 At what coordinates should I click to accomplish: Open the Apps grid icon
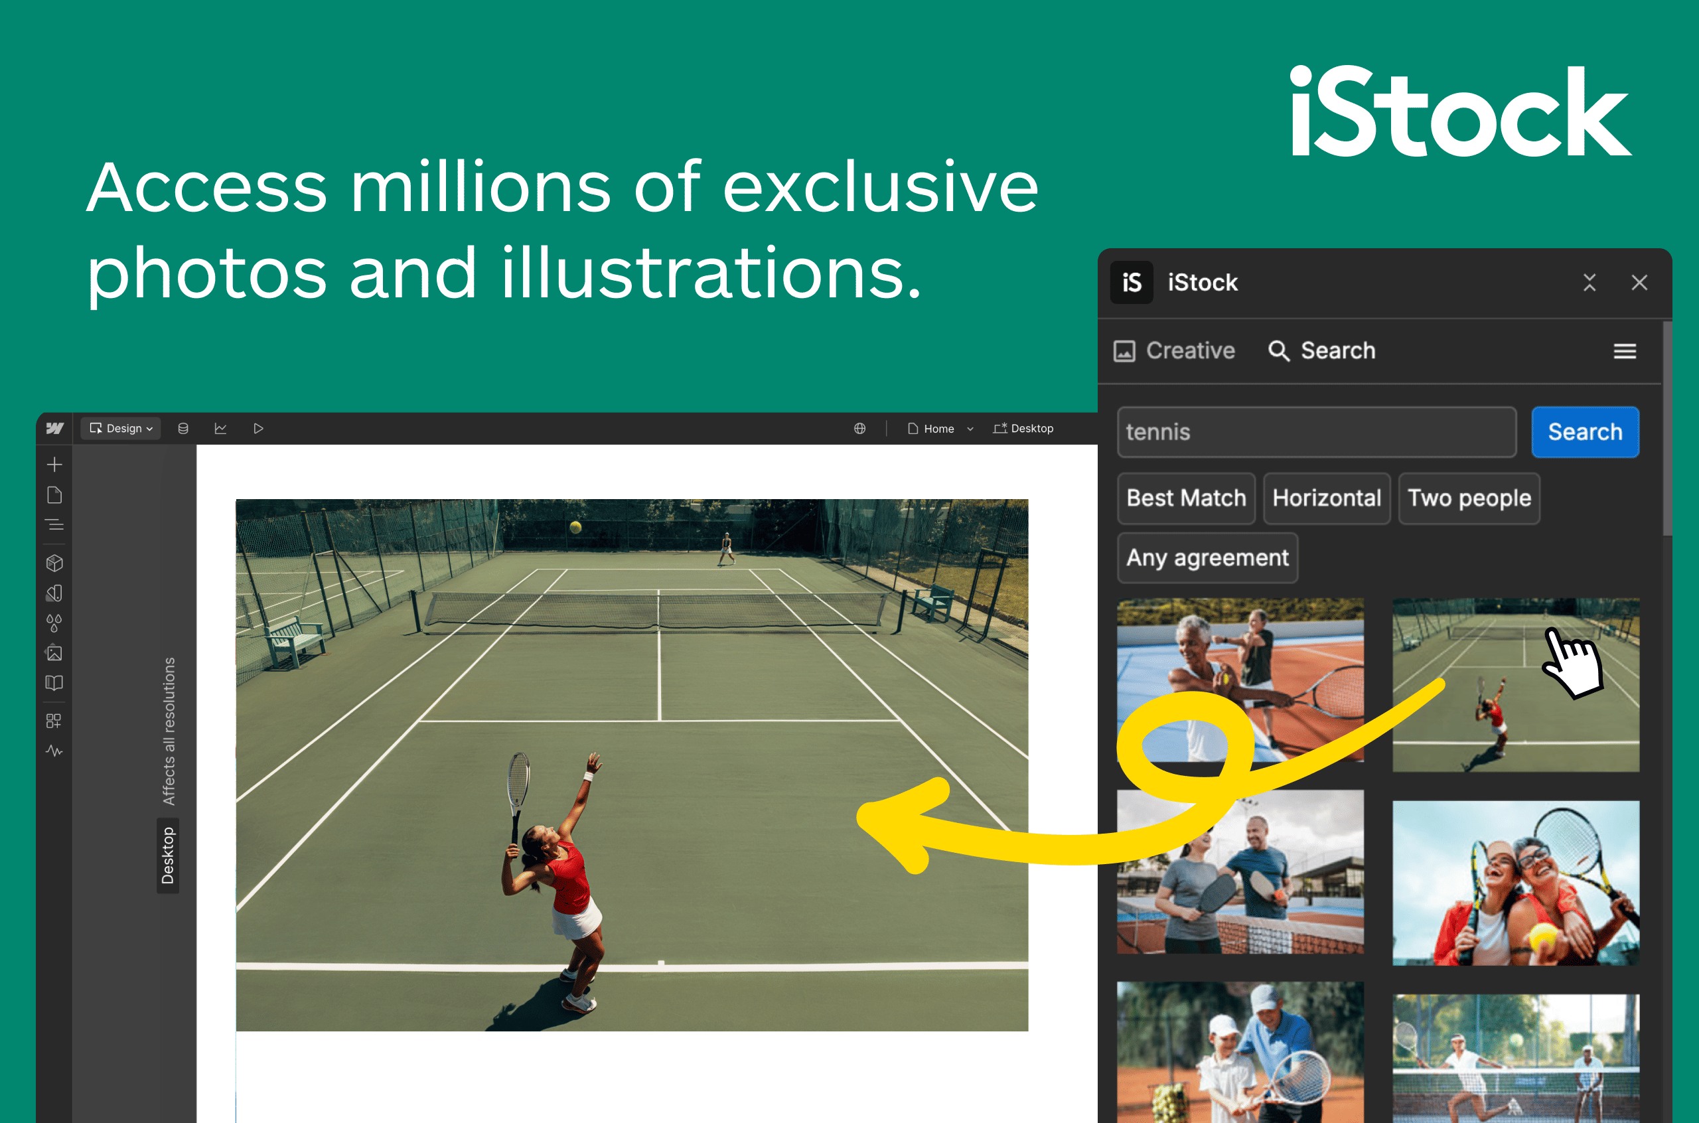[54, 721]
